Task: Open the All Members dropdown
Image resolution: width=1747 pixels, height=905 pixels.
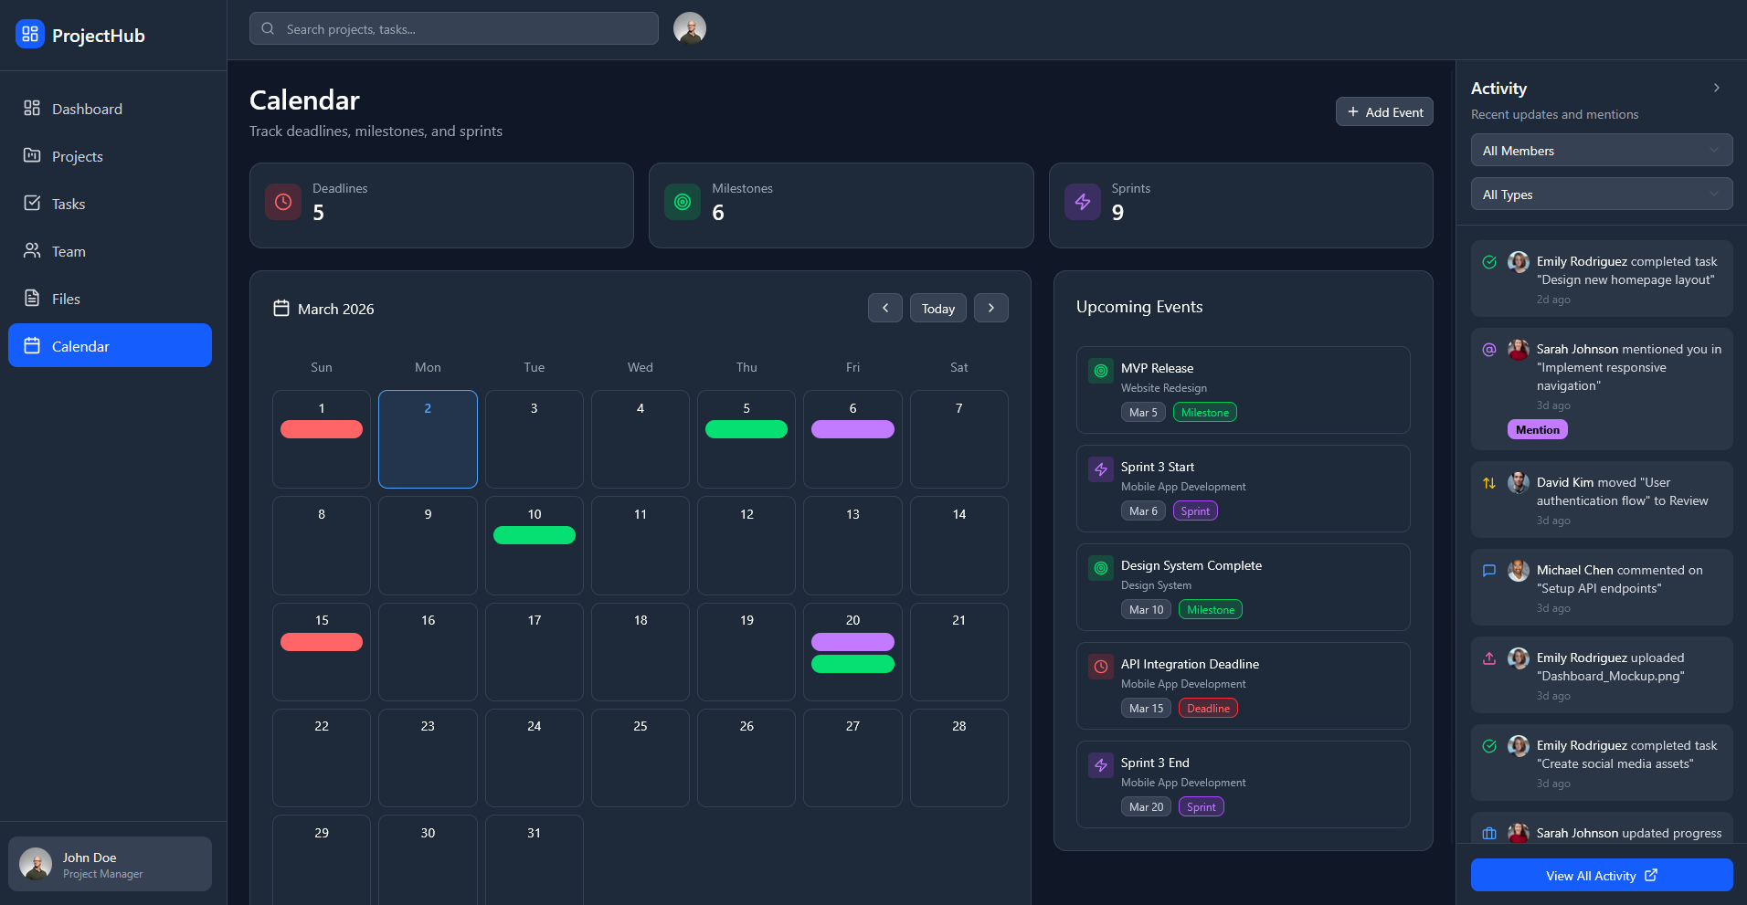Action: pyautogui.click(x=1601, y=151)
